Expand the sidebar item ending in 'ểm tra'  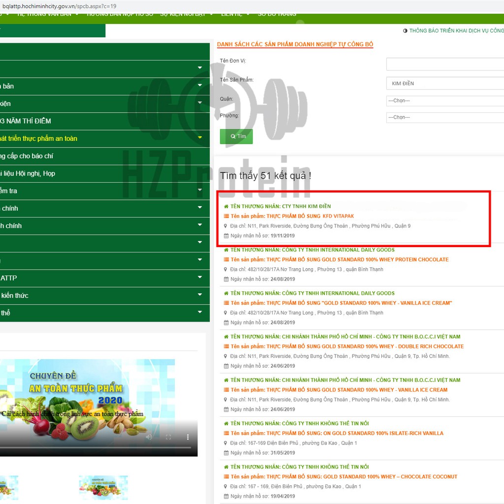[200, 190]
